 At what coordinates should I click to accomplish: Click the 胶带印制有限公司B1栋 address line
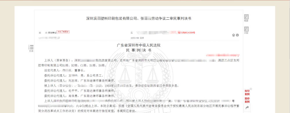72,65
